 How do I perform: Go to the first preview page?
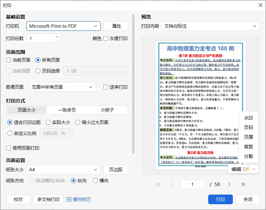[x=158, y=184]
